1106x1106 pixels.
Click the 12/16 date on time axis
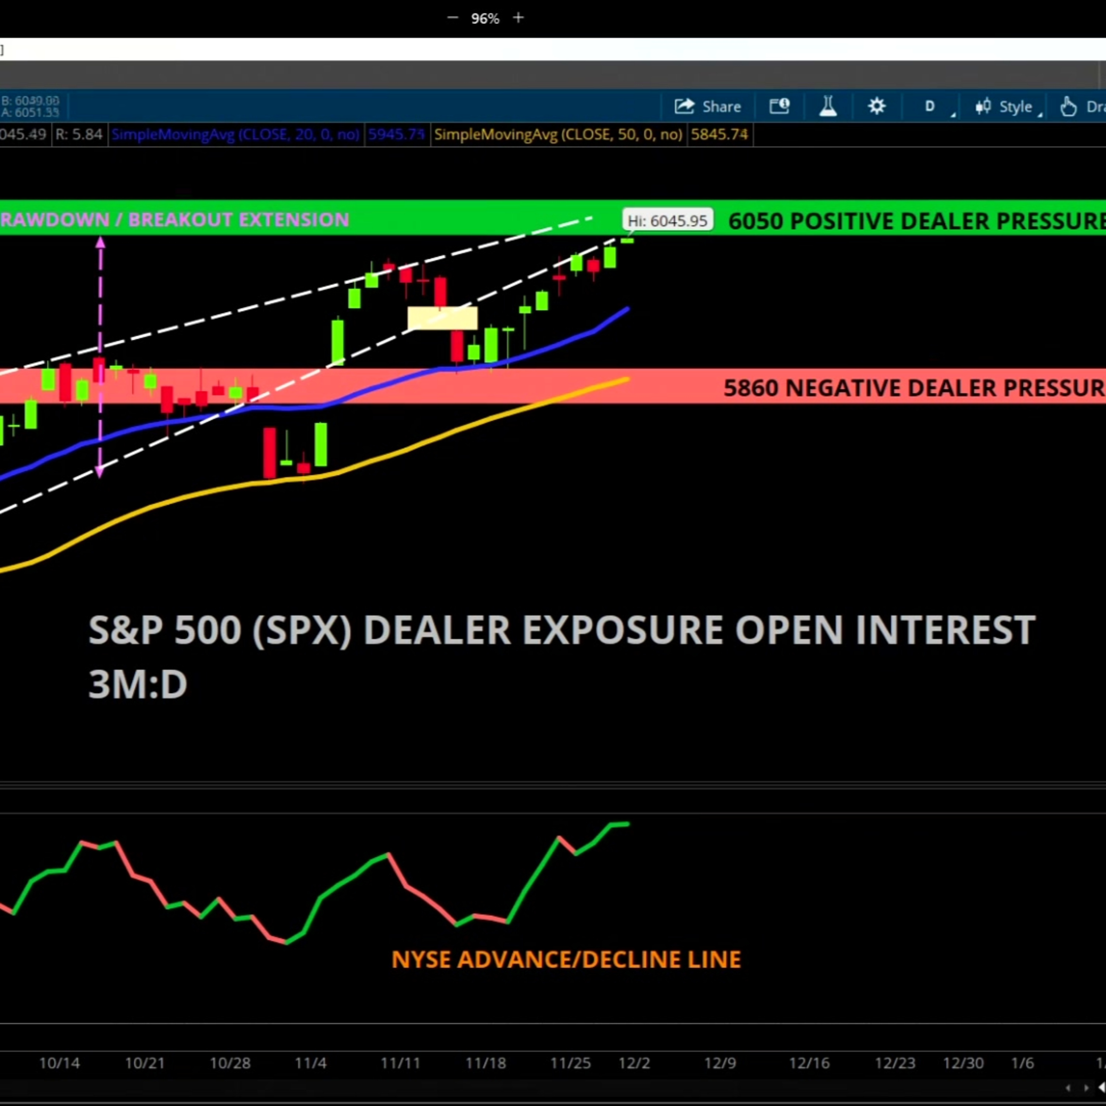coord(810,1063)
